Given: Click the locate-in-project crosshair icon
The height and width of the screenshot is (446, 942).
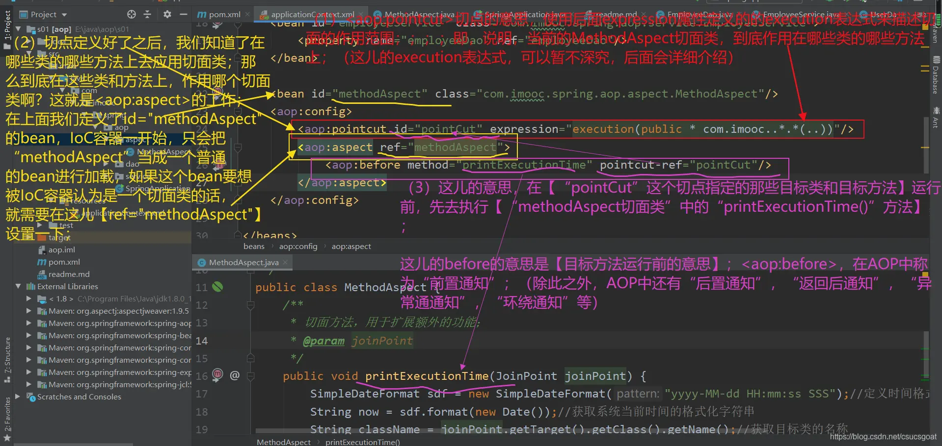Looking at the screenshot, I should [132, 14].
